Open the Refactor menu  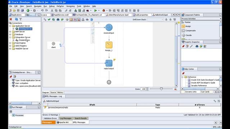[x=60, y=6]
